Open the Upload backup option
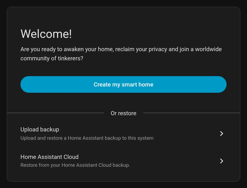This screenshot has height=188, width=247. 123,133
